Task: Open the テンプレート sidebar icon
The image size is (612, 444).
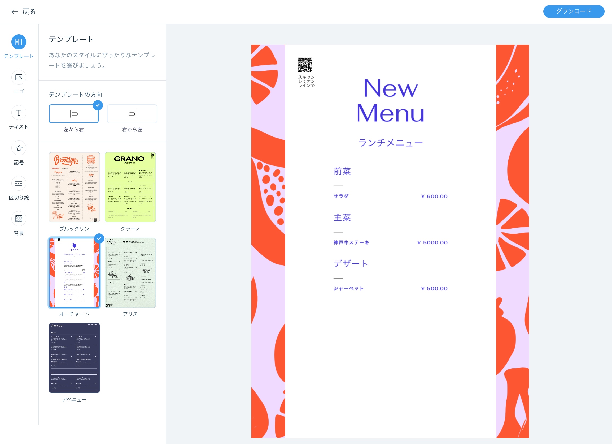Action: click(19, 42)
